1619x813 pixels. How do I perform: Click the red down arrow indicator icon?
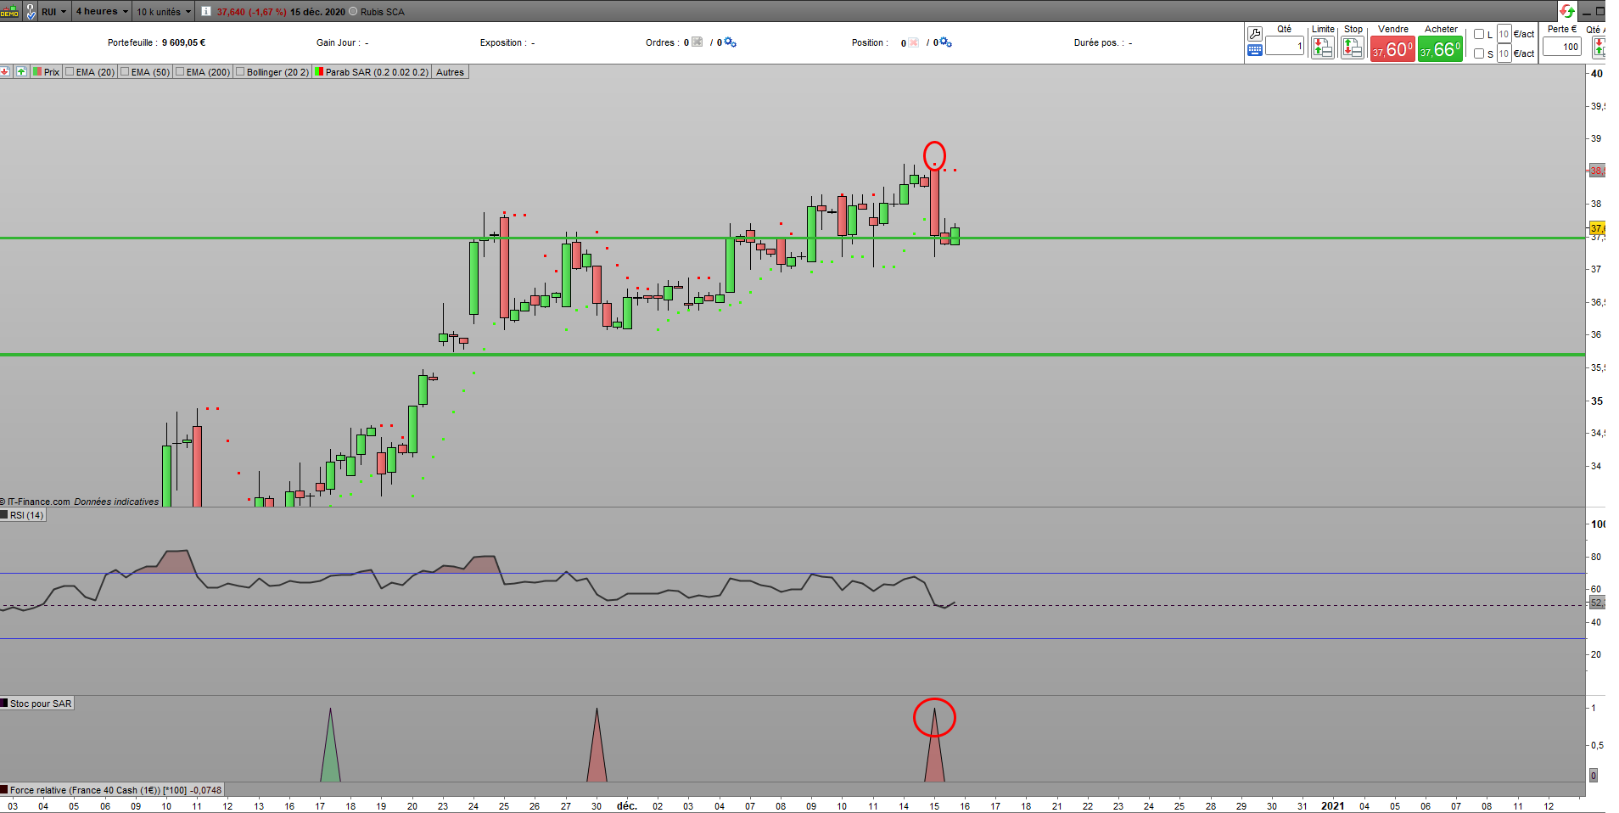click(x=5, y=72)
